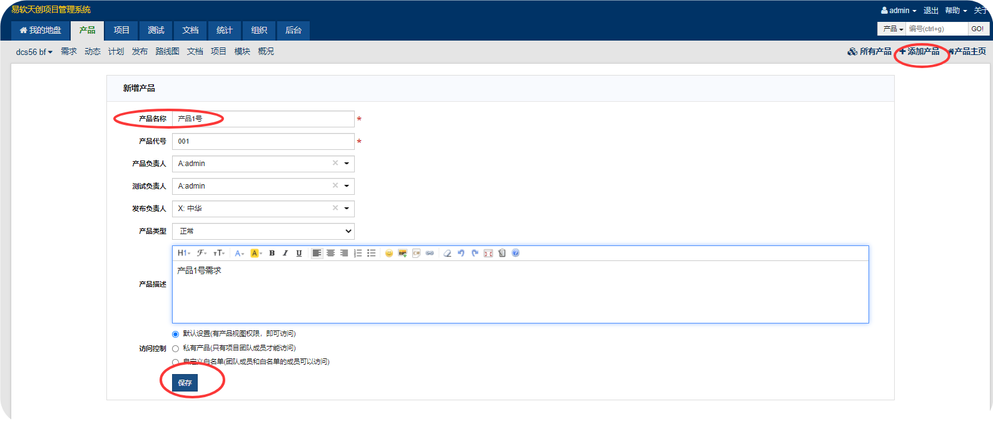Toggle bold formatting in editor
This screenshot has width=993, height=424.
[272, 253]
